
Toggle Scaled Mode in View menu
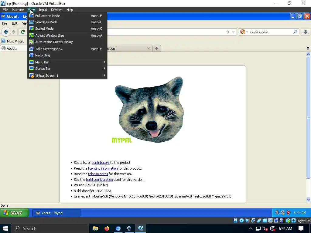67,29
